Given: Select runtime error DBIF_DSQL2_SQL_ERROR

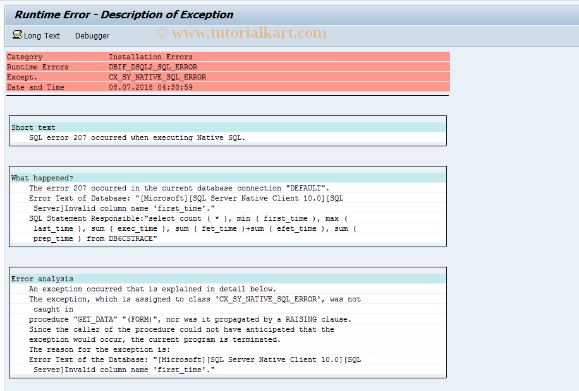Looking at the screenshot, I should [153, 67].
